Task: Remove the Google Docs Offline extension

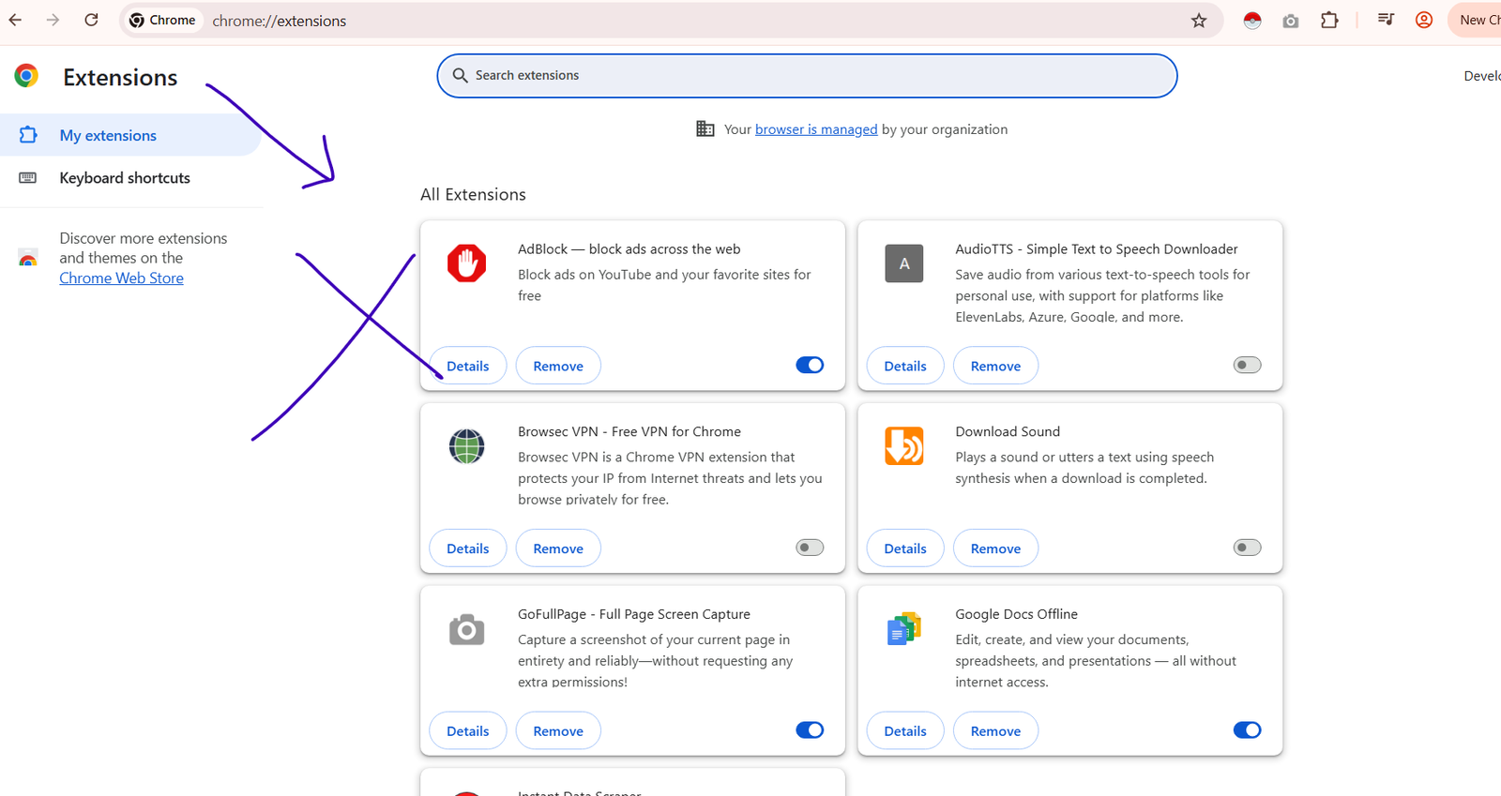Action: 995,731
